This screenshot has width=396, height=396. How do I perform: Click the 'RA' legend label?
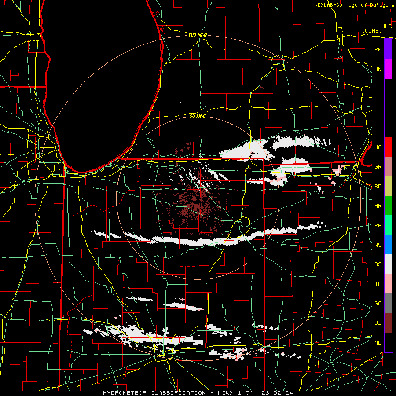pos(378,226)
